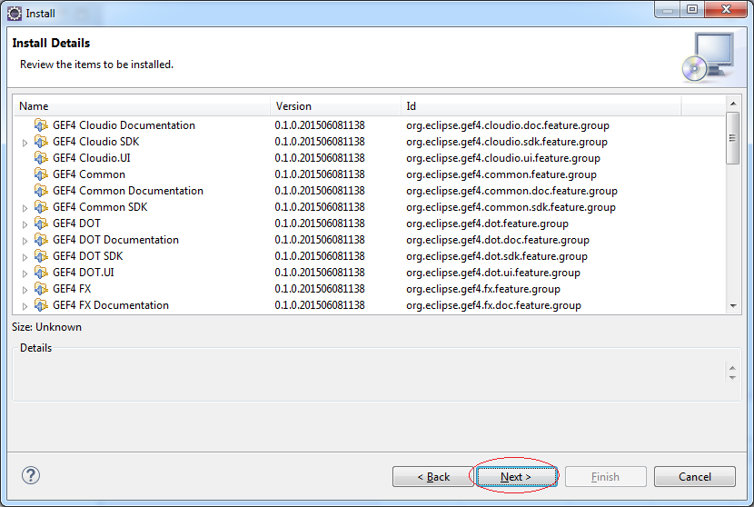
Task: Click the GEF4 FX Documentation feature icon
Action: pos(42,305)
